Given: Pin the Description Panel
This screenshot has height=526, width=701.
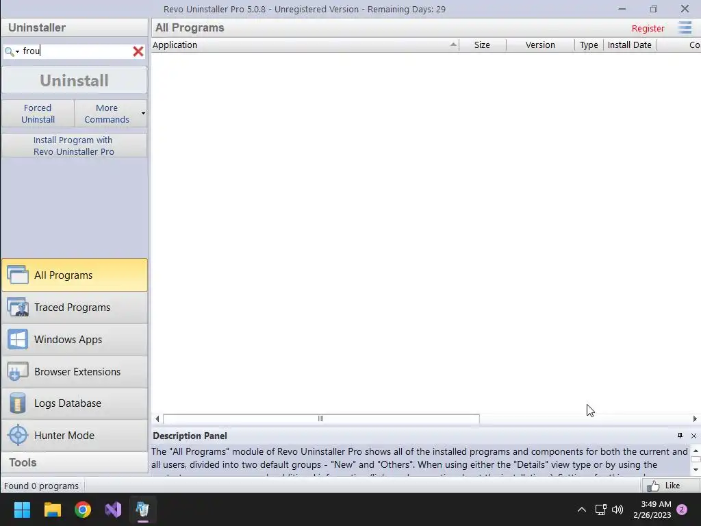Looking at the screenshot, I should (680, 436).
